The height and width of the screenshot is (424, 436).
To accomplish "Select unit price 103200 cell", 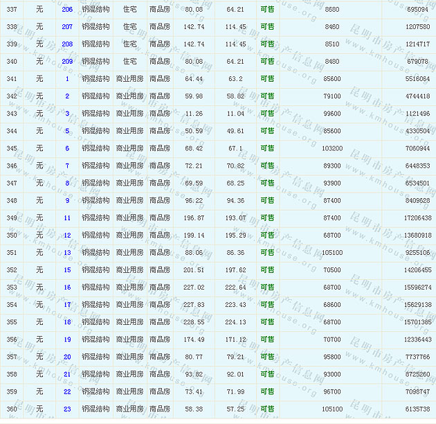I will coord(332,148).
